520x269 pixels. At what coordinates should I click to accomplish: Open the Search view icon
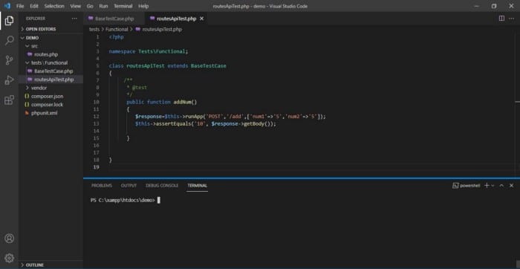[9, 41]
